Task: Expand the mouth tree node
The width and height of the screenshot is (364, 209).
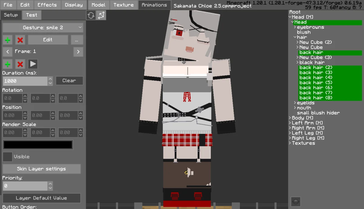Action: tap(295, 108)
